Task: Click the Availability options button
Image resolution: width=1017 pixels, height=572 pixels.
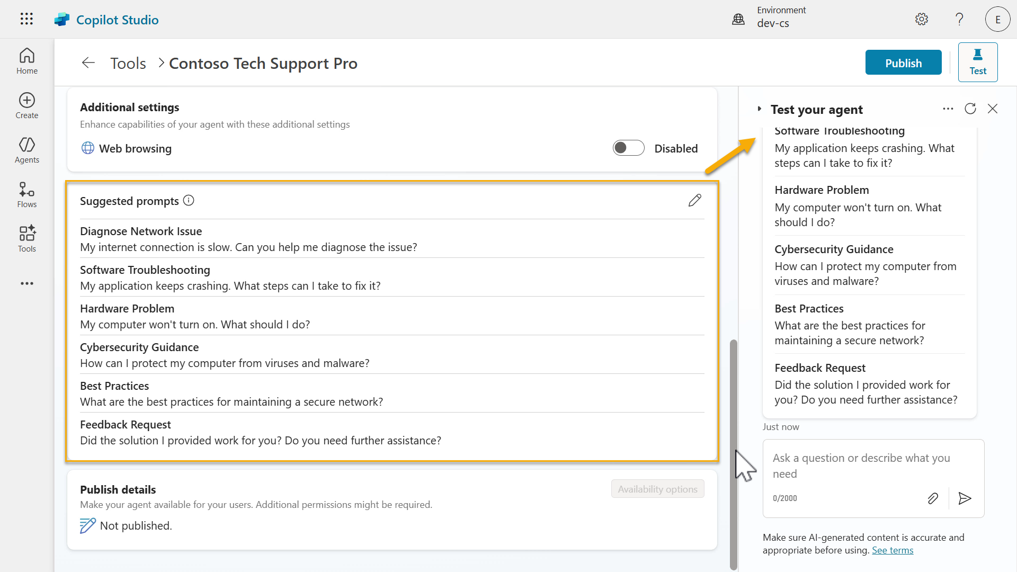Action: point(657,489)
